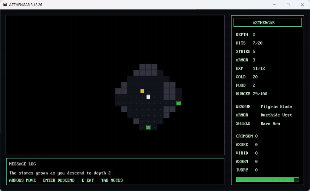Click the AZTHENGAR app icon in title bar

[5, 5]
